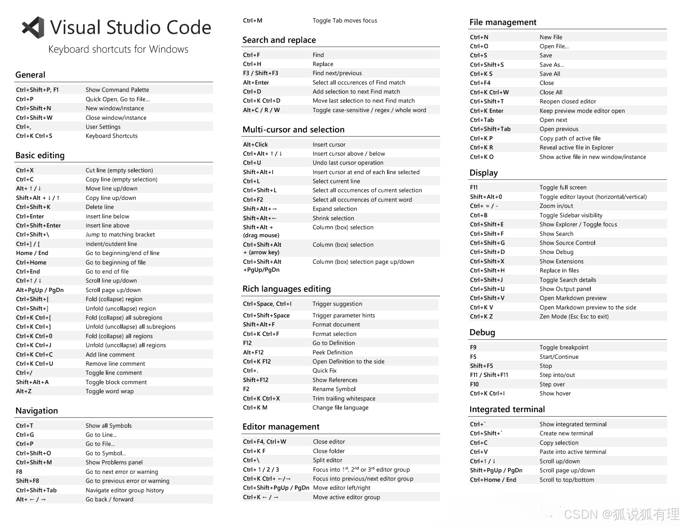Click the 'Toggle full screen' description
This screenshot has width=681, height=526.
563,187
